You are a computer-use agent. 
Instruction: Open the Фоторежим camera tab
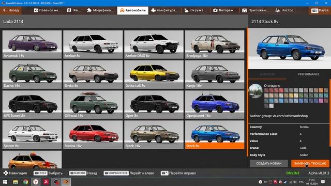pyautogui.click(x=225, y=10)
